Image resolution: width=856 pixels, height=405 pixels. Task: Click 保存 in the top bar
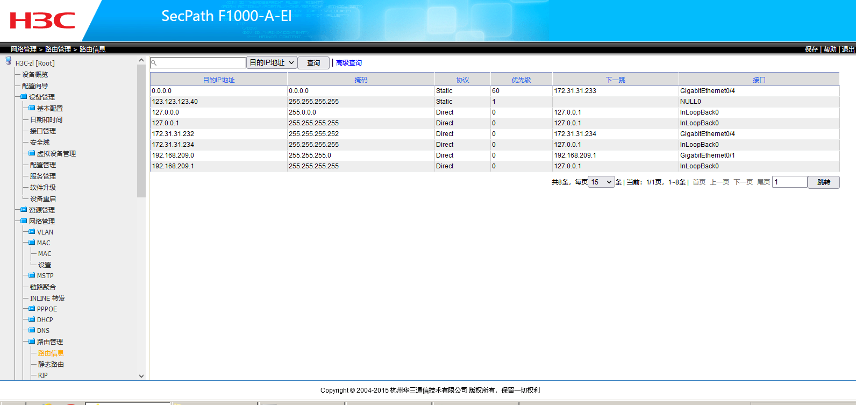pos(811,49)
